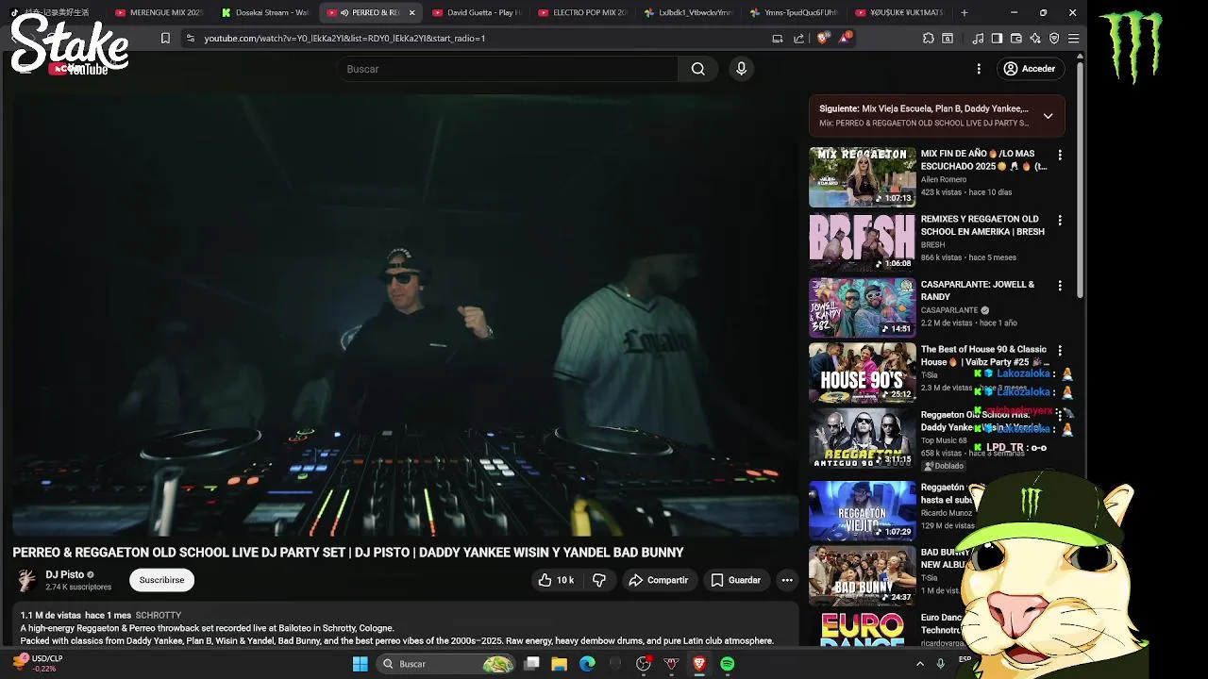
Task: Open Task View taskbar icon
Action: coord(531,664)
